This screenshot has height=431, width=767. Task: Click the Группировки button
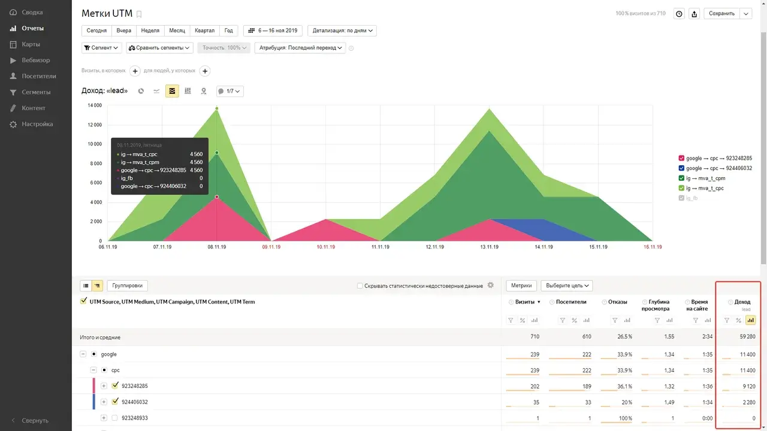tap(128, 286)
